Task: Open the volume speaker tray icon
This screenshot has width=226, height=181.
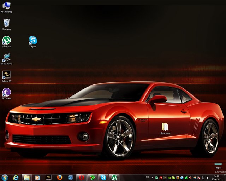Action: point(207,178)
